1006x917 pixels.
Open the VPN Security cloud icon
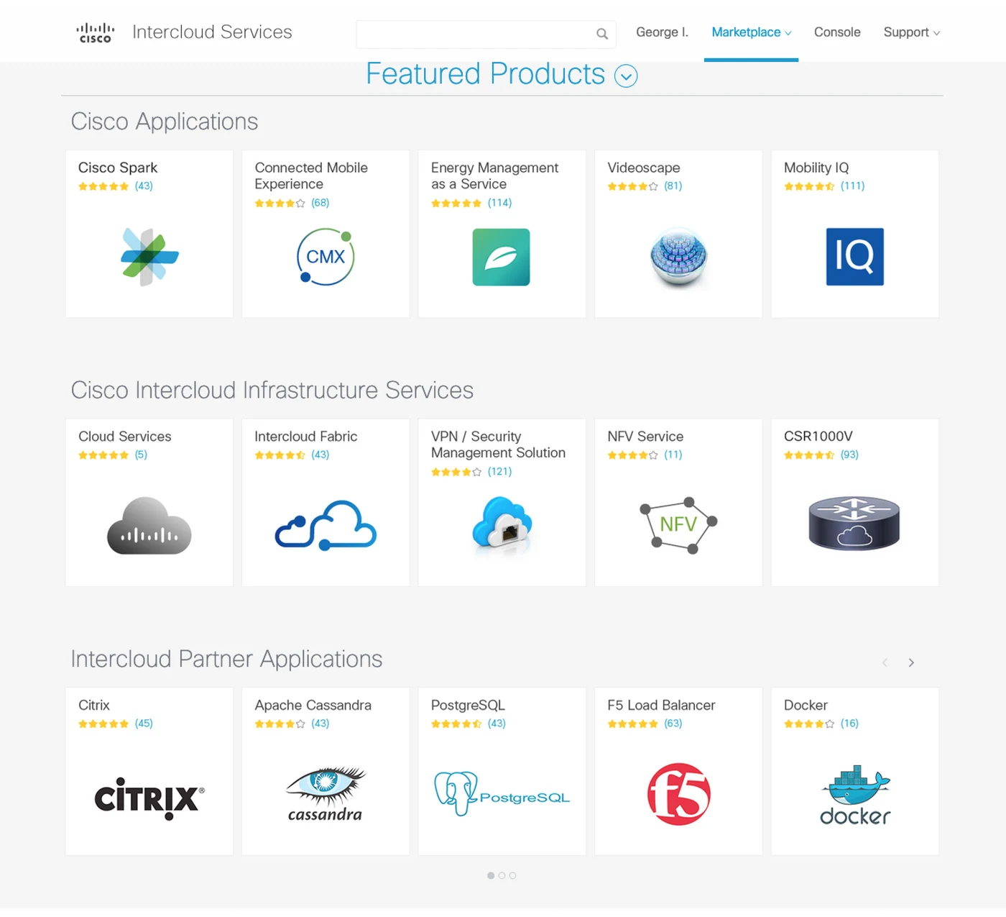click(502, 524)
